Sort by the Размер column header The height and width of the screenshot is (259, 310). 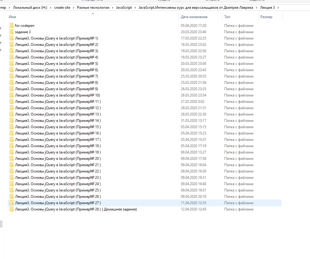pos(266,17)
